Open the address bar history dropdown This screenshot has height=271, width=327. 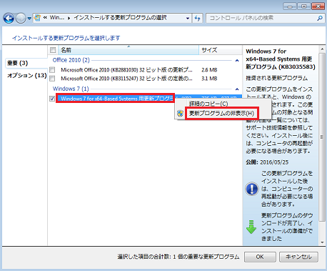click(188, 18)
